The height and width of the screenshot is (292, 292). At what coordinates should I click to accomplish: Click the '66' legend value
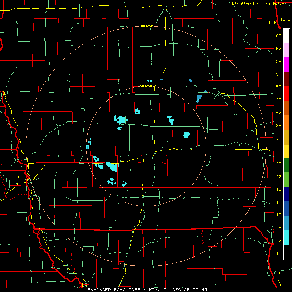(279, 36)
